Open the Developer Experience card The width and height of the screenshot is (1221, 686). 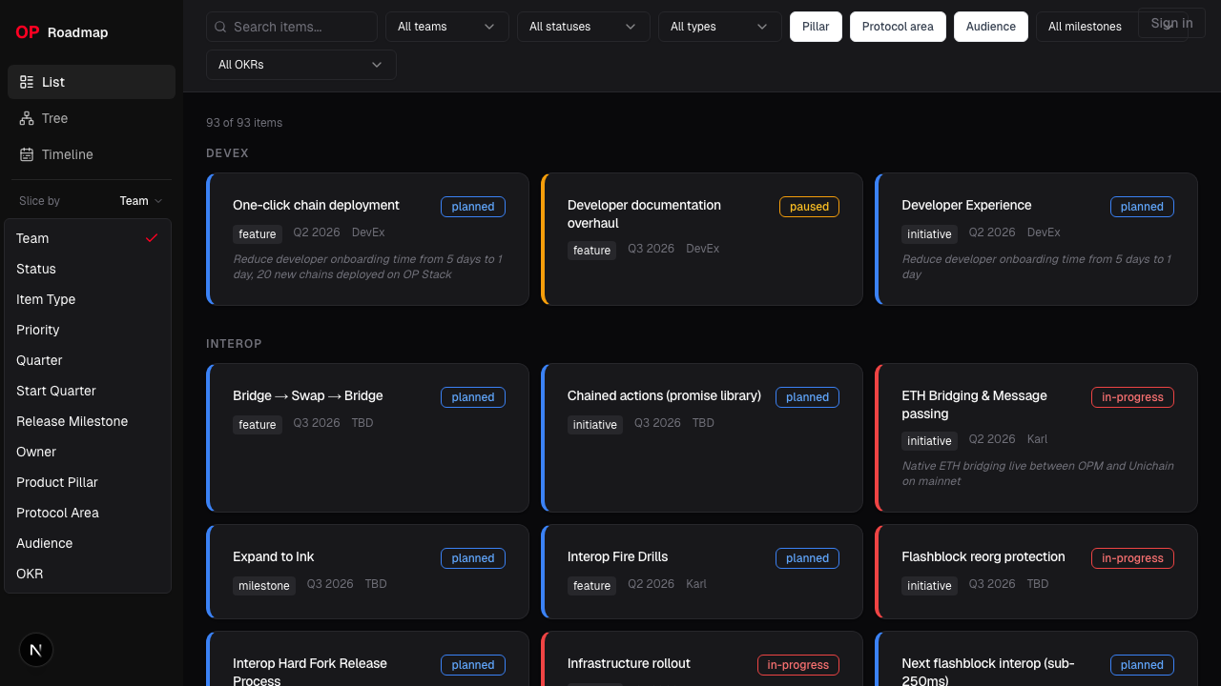[1036, 239]
